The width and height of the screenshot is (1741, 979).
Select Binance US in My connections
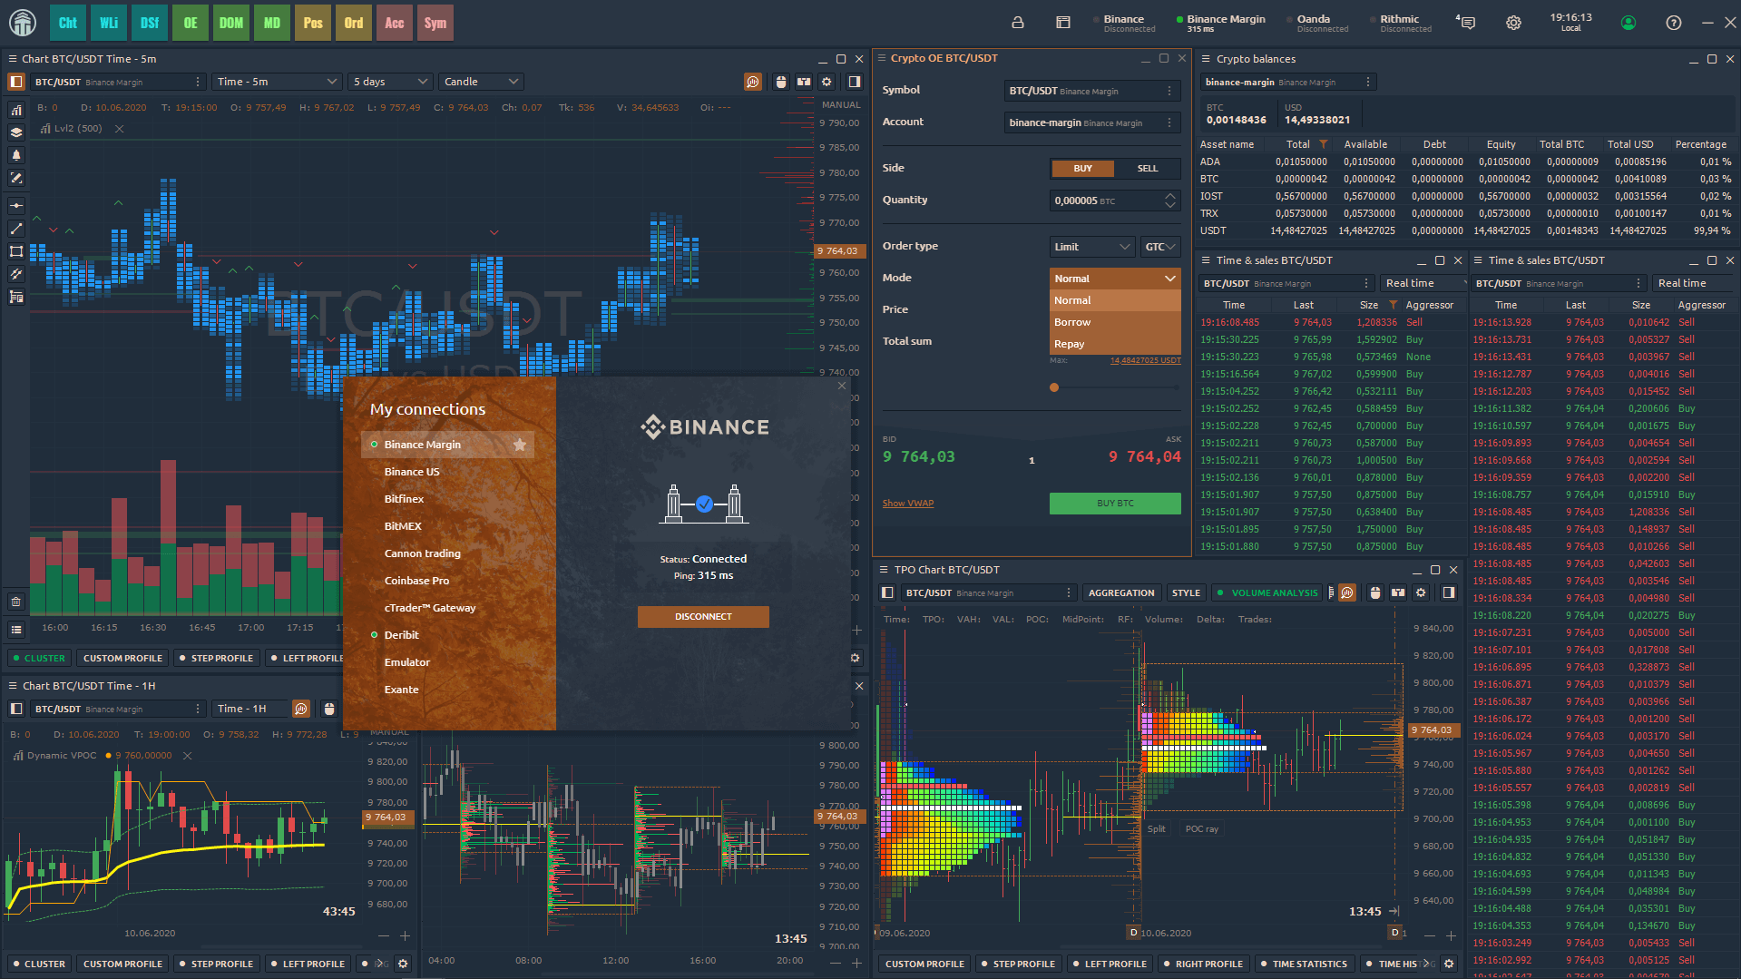pos(412,472)
